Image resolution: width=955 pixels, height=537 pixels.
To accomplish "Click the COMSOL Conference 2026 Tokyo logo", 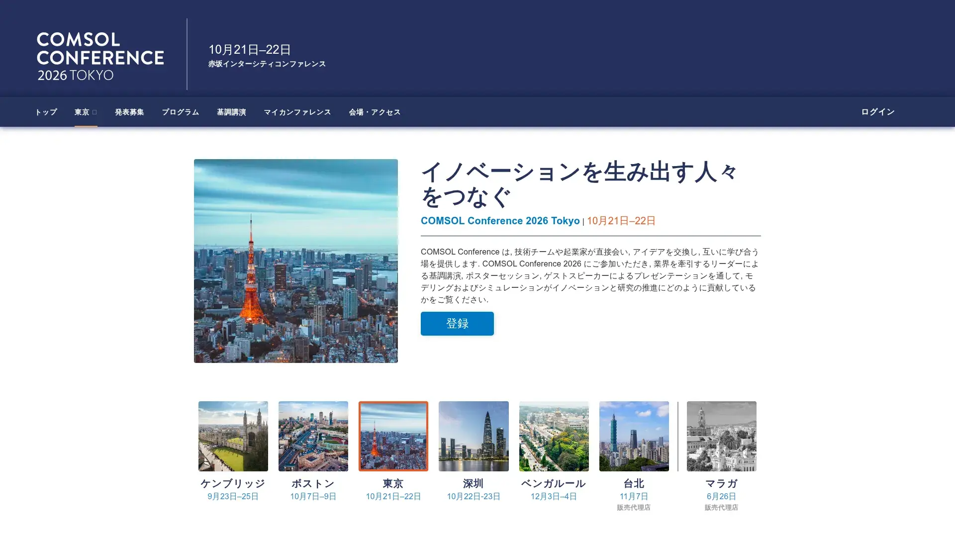I will [x=100, y=56].
